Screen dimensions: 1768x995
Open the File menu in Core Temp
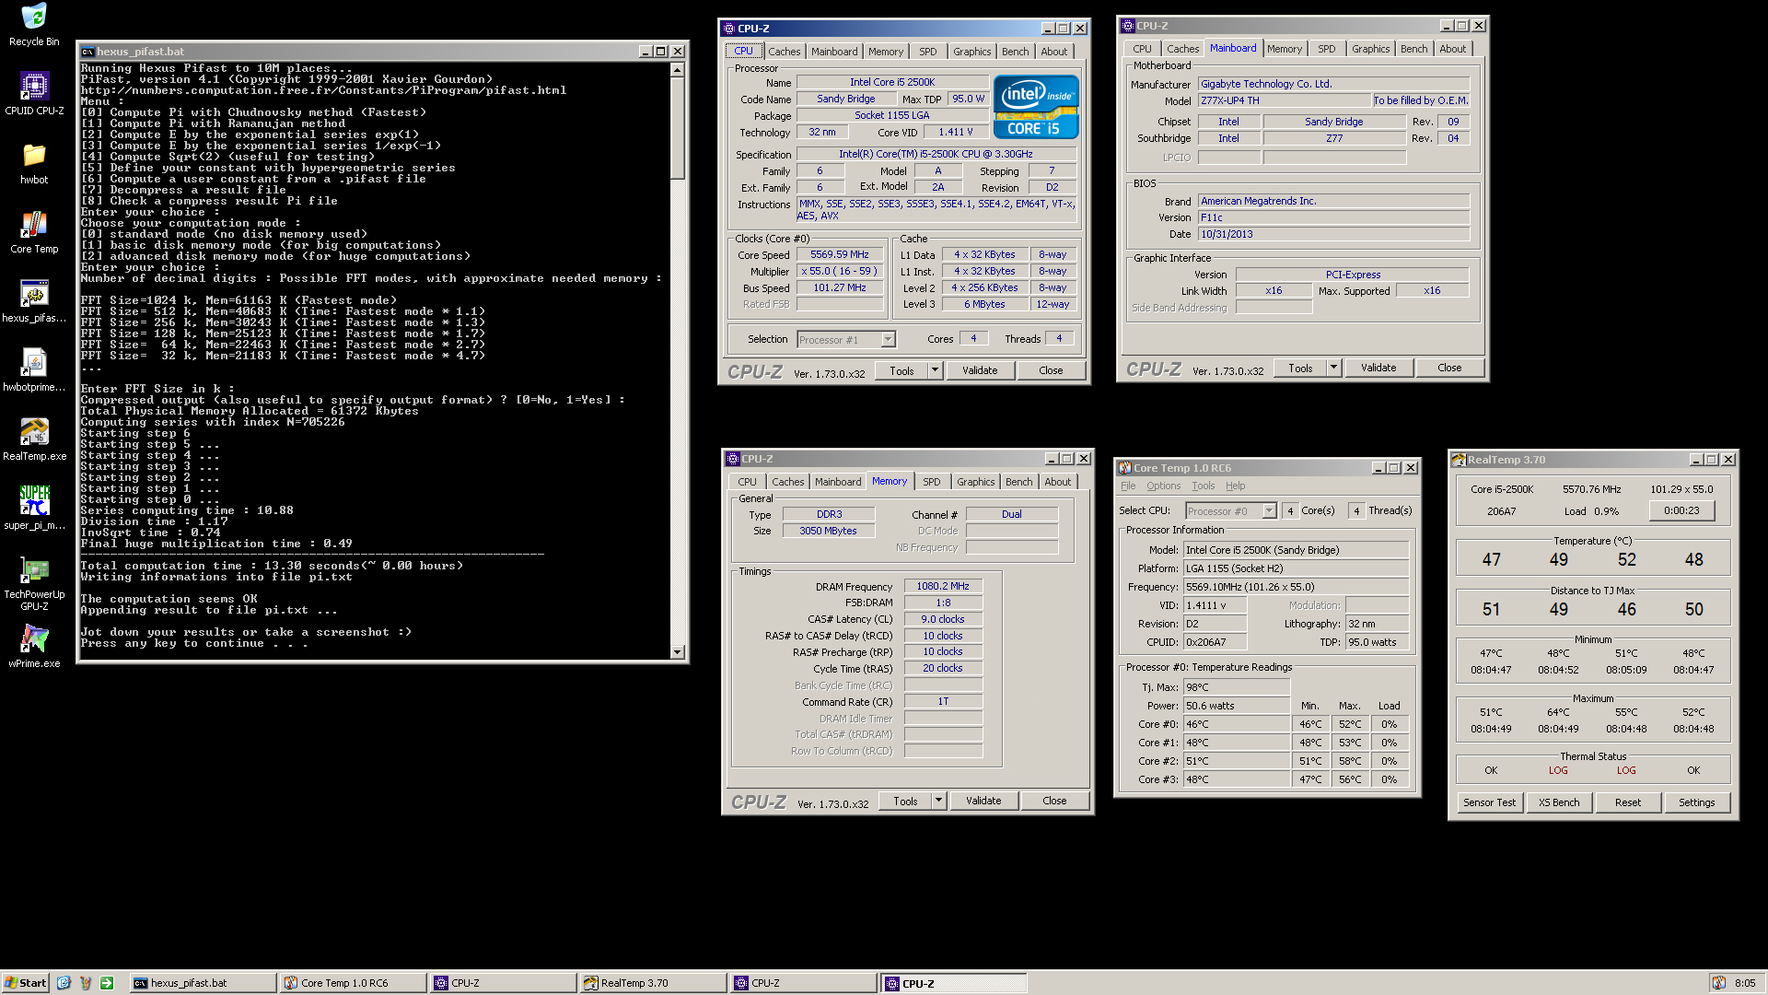point(1128,486)
